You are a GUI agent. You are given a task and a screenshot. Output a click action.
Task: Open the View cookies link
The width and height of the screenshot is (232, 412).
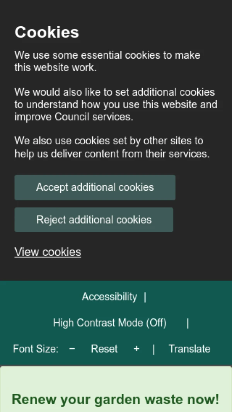(48, 252)
